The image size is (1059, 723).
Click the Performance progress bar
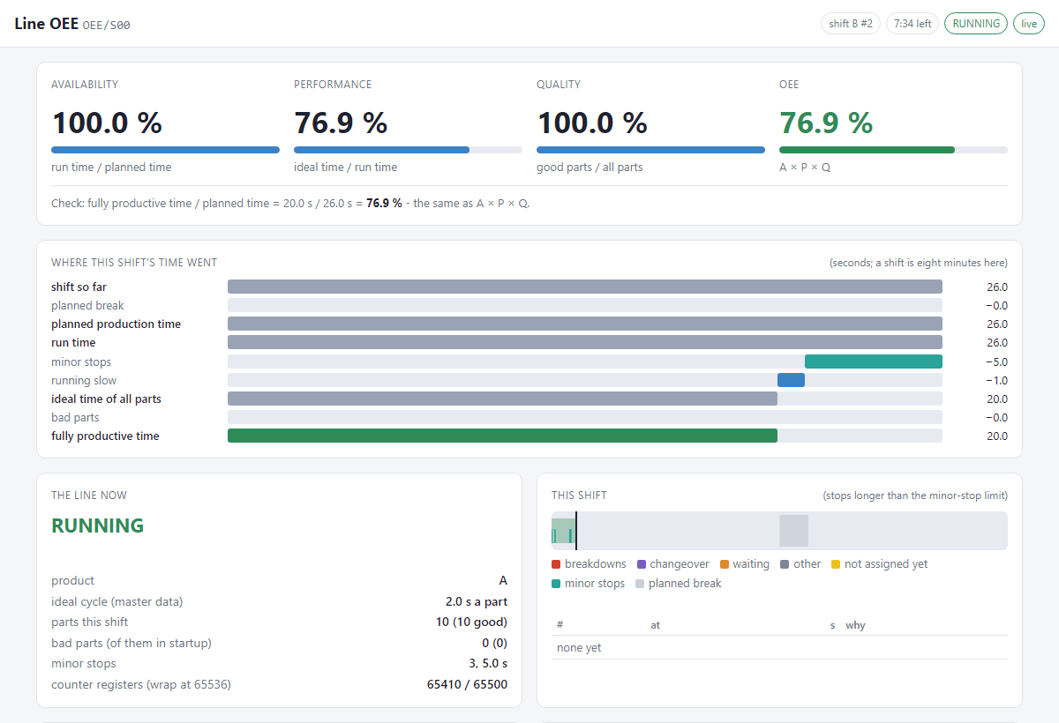(408, 150)
